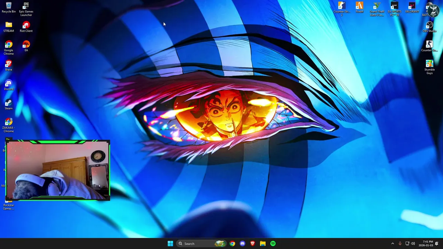Launch Discord from the desktop icon

(x=9, y=85)
